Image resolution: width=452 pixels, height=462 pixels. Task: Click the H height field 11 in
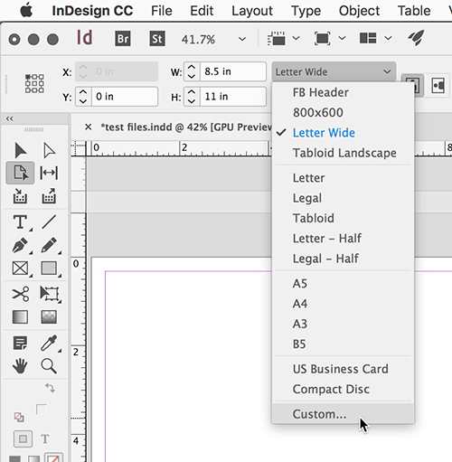point(233,97)
